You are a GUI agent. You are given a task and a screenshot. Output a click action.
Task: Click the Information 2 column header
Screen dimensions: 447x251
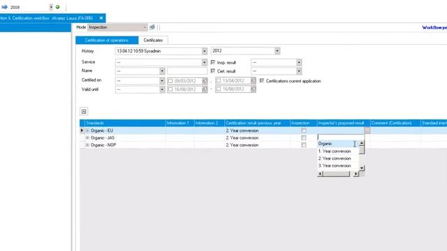pos(210,123)
